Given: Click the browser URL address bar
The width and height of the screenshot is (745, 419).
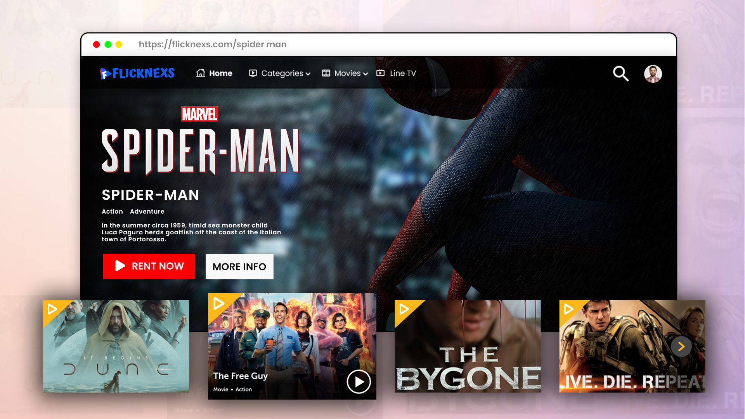Looking at the screenshot, I should (x=213, y=44).
